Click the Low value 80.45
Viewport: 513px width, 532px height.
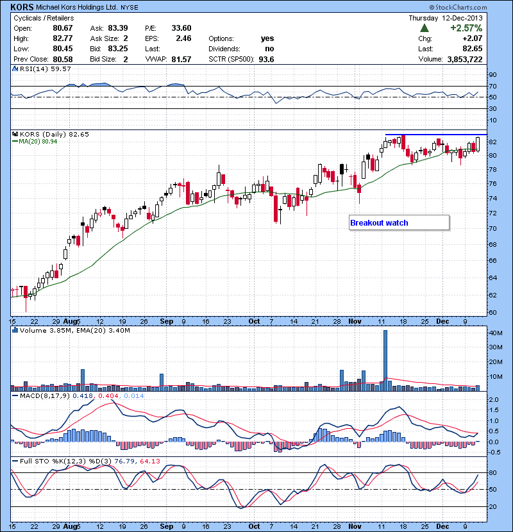(63, 49)
